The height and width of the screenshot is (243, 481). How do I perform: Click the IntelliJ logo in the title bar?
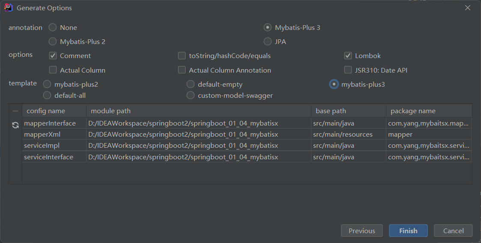(8, 8)
